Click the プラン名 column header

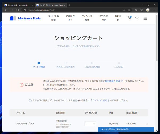point(21,113)
